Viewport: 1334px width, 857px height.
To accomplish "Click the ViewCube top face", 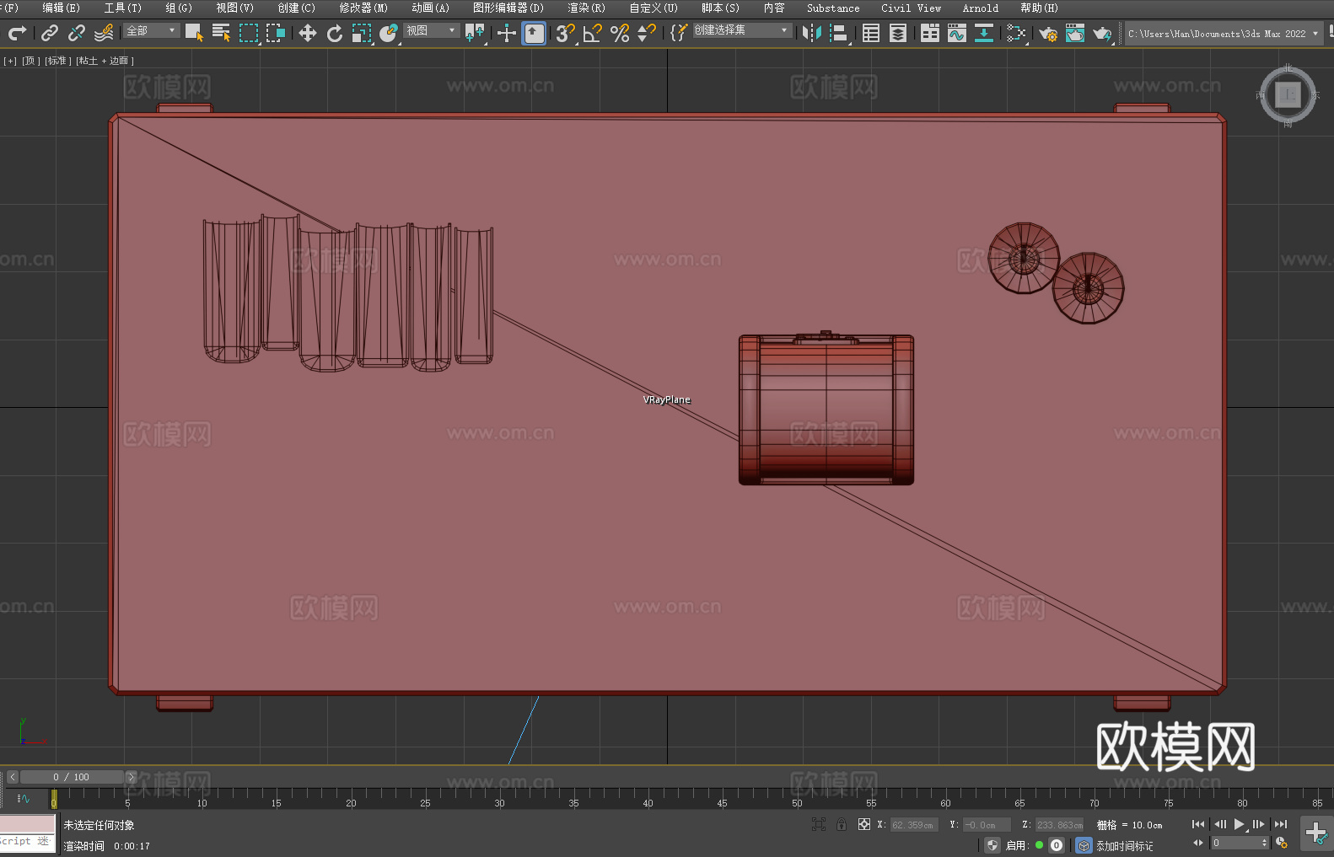I will coord(1288,94).
